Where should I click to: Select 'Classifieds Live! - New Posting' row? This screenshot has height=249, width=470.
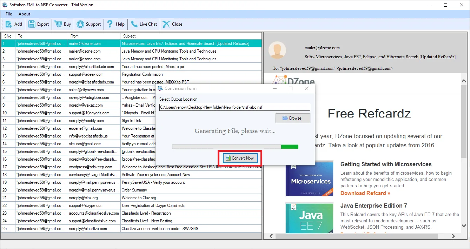point(131,221)
